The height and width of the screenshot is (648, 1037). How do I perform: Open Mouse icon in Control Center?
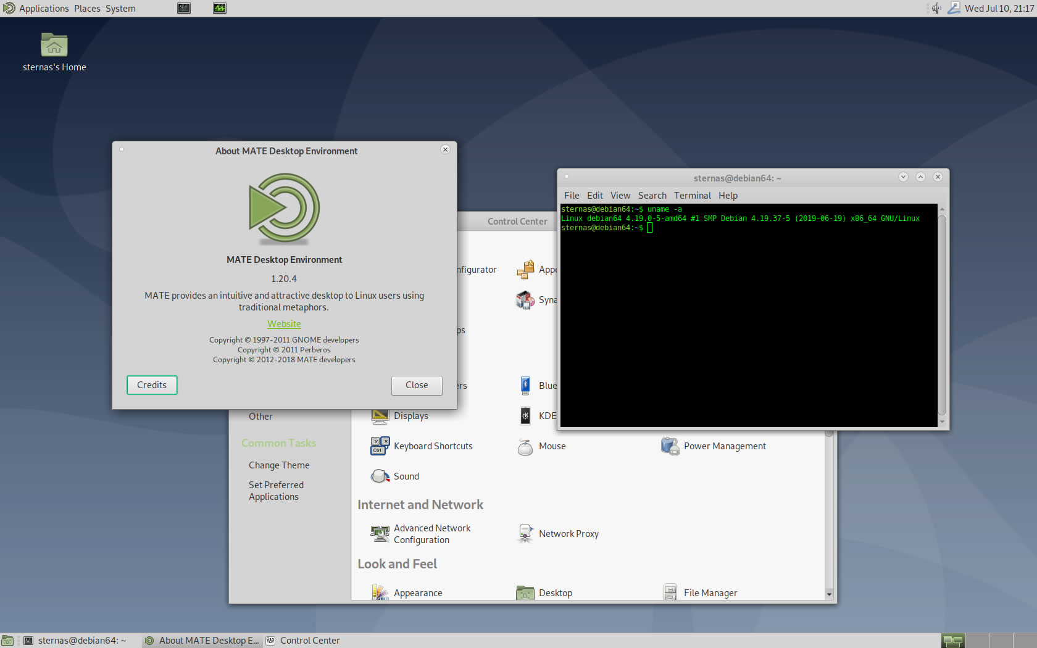tap(525, 446)
